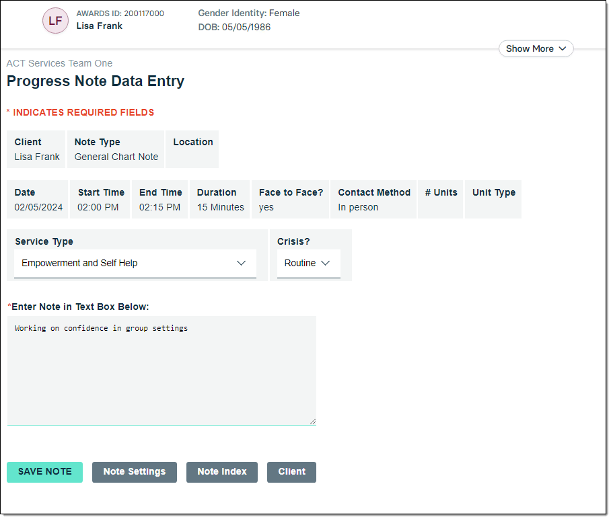This screenshot has width=611, height=519.
Task: Click the Client button at bottom
Action: tap(291, 472)
